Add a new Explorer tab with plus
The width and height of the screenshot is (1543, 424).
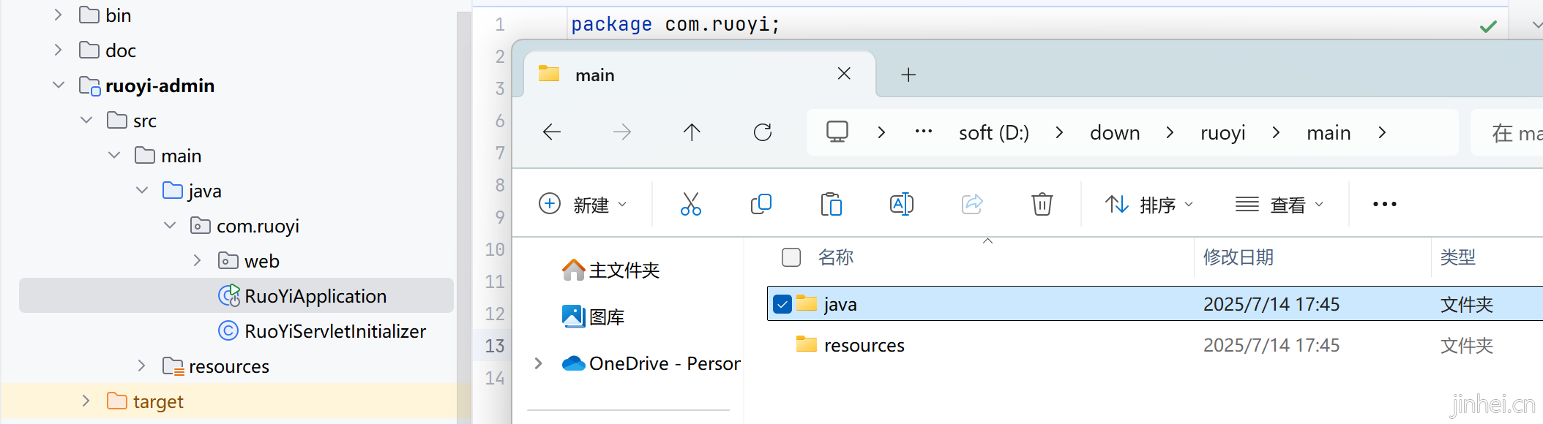(908, 75)
